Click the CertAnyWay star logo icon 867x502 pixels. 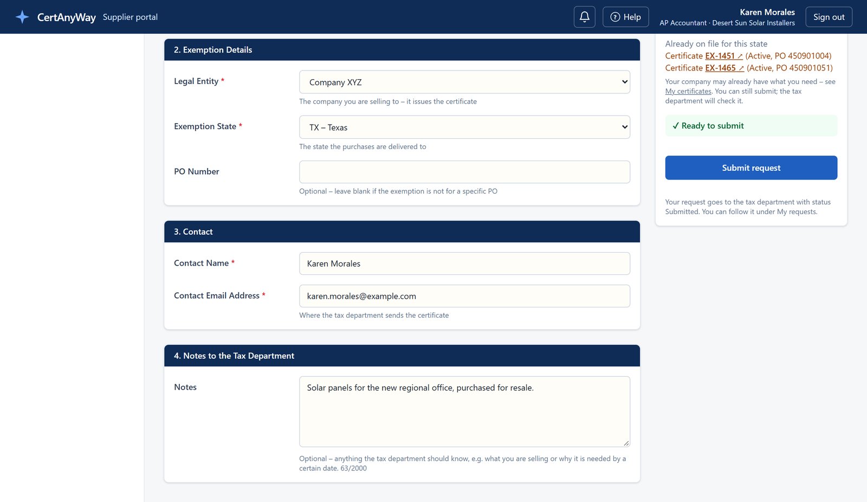[x=22, y=17]
